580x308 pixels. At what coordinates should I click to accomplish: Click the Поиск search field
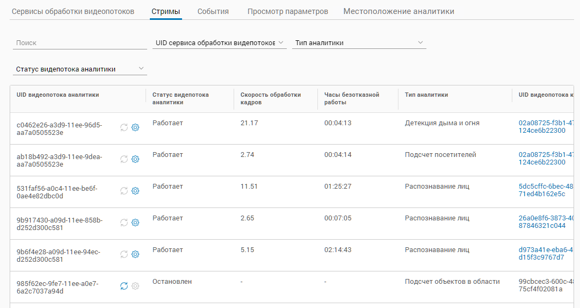79,43
